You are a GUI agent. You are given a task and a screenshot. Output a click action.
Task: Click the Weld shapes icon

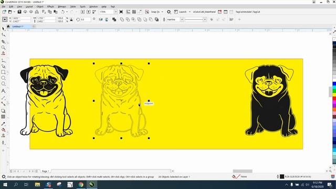[122, 19]
